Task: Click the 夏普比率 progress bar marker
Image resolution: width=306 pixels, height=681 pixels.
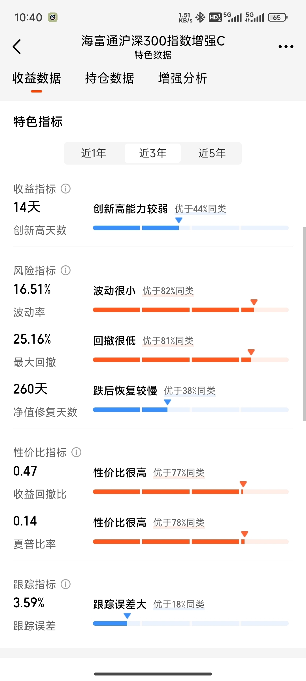Action: coord(245,534)
